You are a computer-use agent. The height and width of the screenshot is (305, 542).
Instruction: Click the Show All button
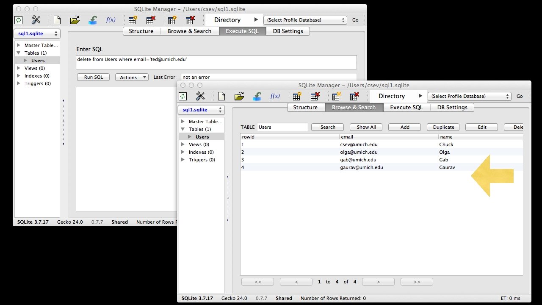pos(366,127)
